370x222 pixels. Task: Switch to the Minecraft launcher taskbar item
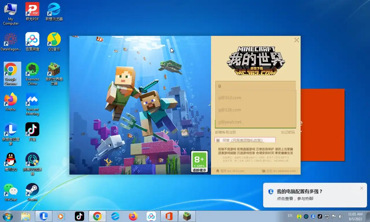click(187, 216)
